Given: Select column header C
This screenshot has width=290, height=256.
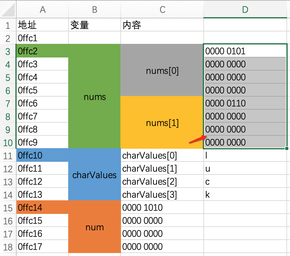Looking at the screenshot, I should (x=162, y=9).
